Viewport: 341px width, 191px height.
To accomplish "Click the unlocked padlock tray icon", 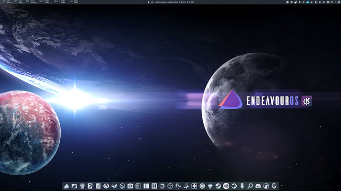I will (x=296, y=2).
